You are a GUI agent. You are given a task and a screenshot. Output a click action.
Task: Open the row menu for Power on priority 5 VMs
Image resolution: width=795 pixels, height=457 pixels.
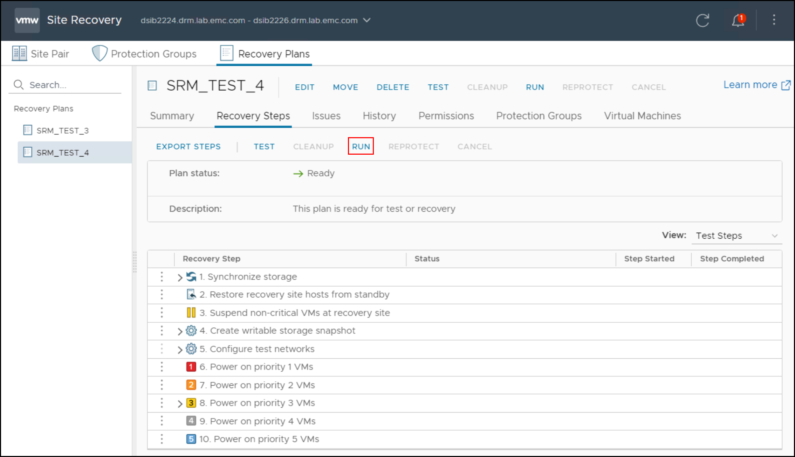coord(162,439)
